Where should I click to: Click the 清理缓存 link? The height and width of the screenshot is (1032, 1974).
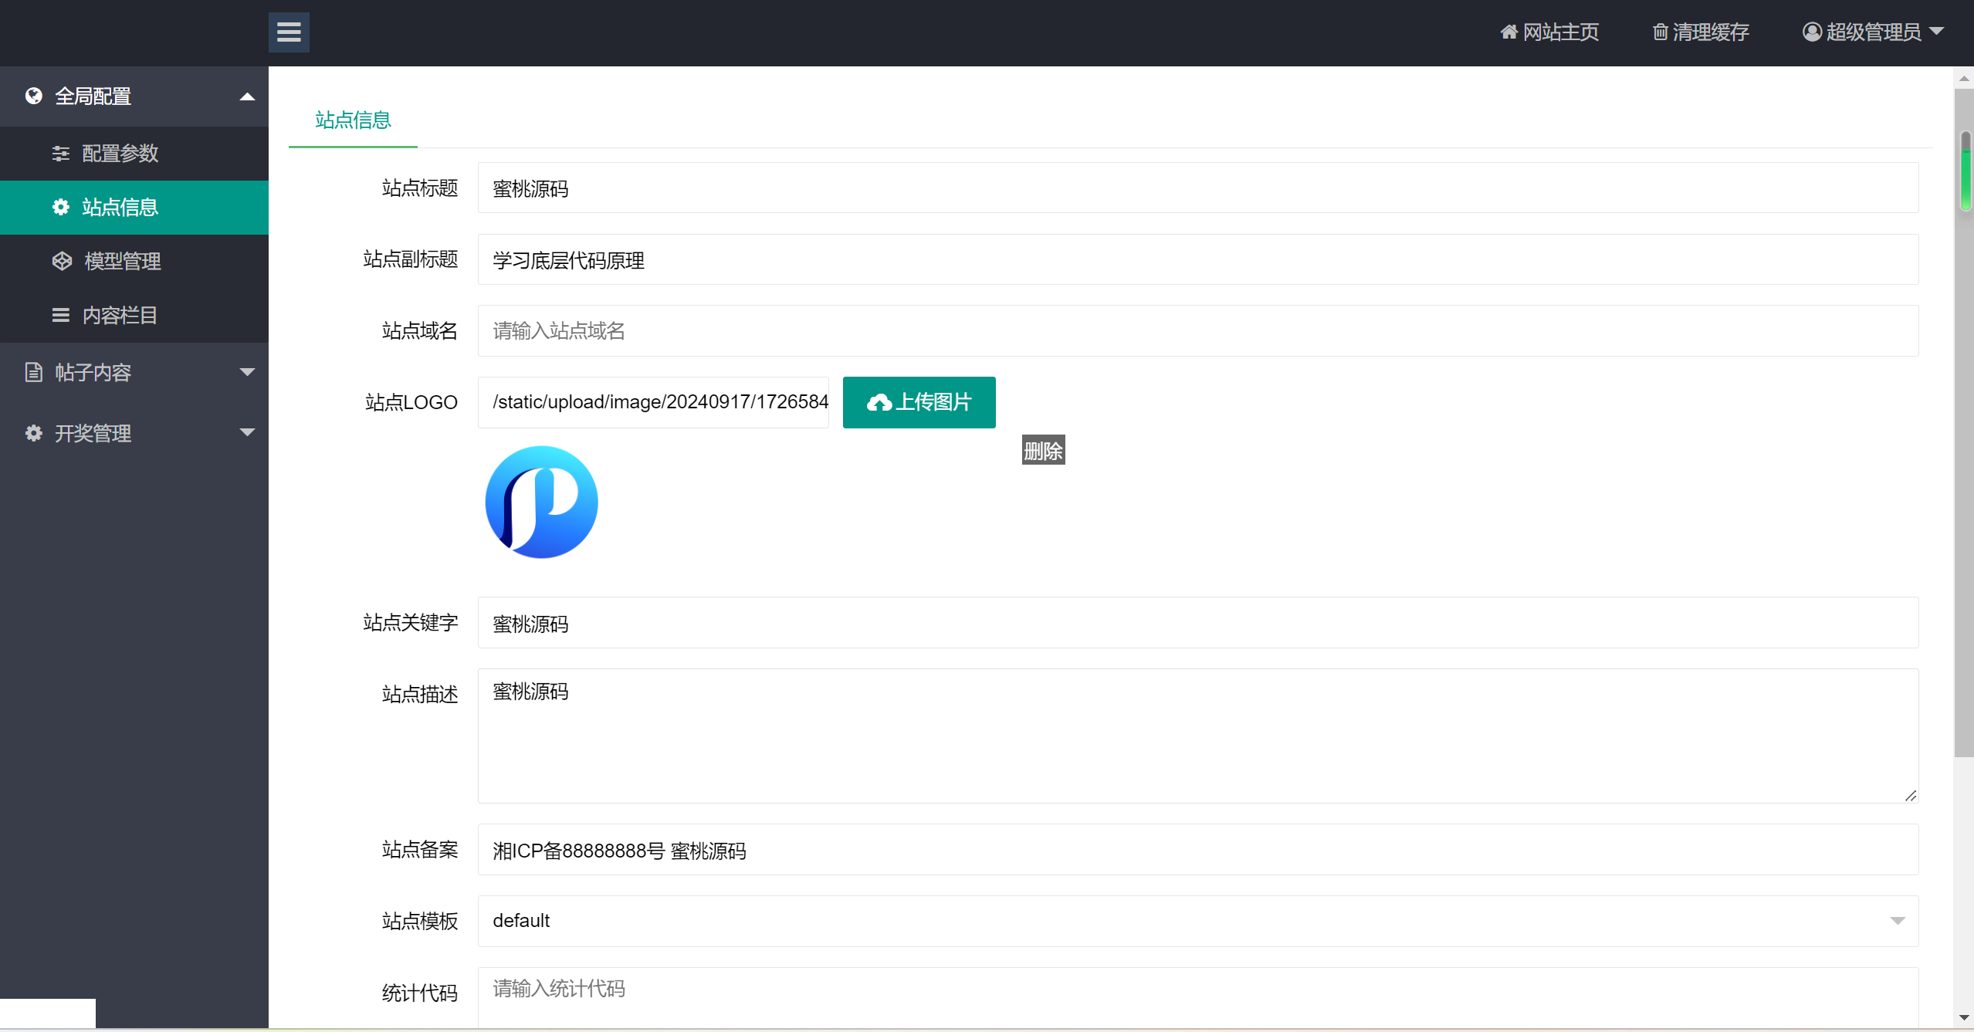[x=1701, y=32]
